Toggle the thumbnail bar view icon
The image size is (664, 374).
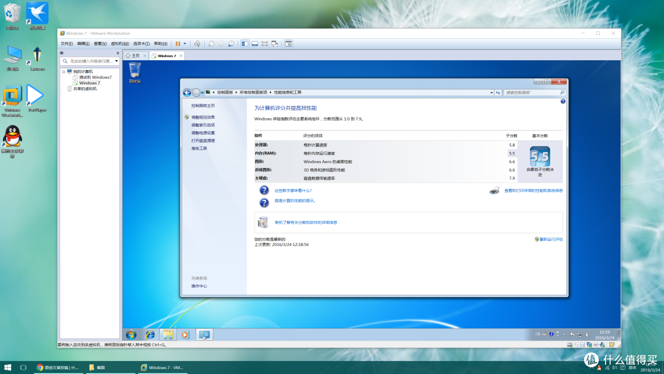click(255, 44)
